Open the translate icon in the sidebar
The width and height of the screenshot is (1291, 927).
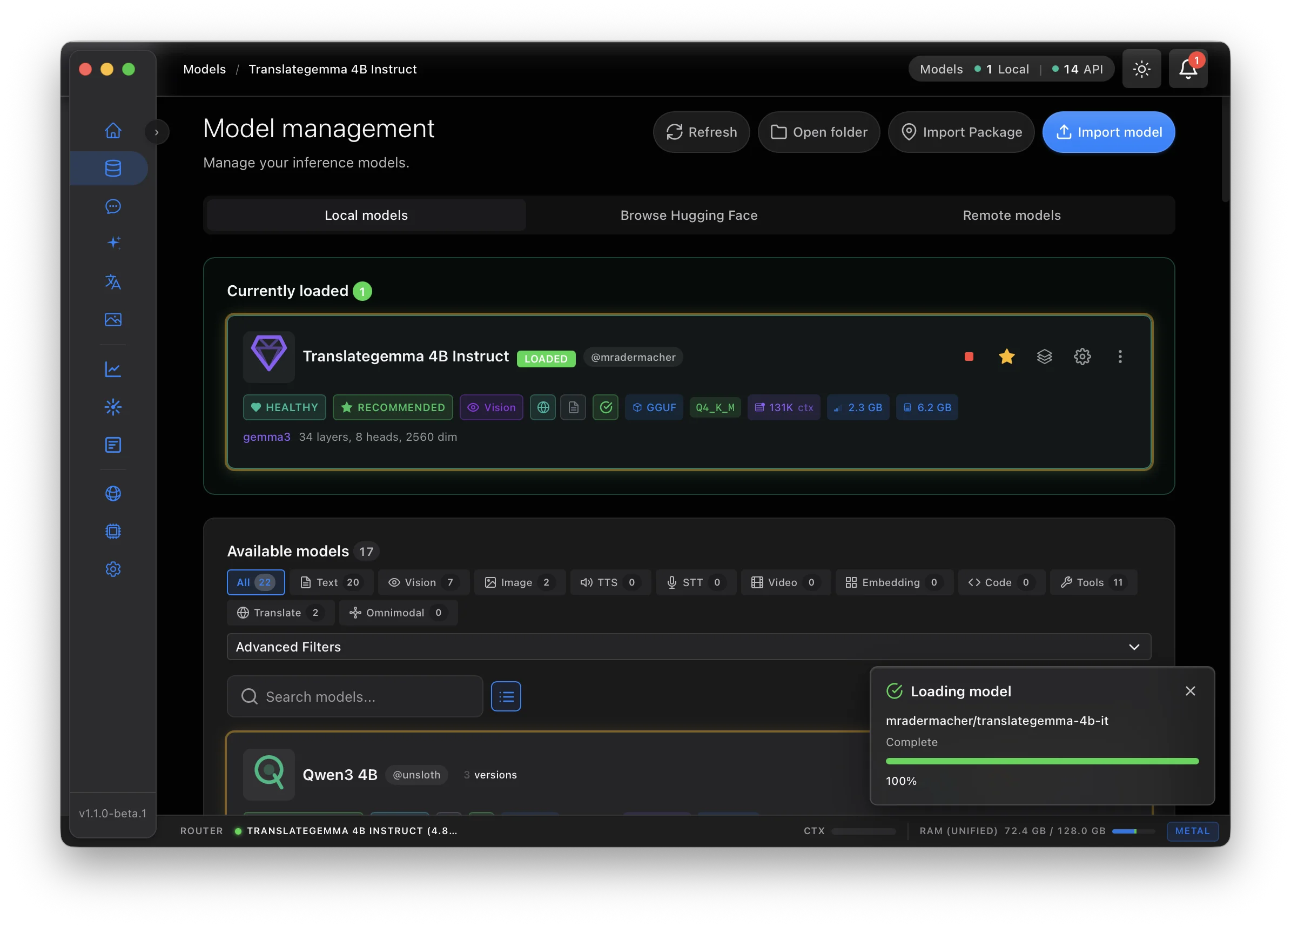[113, 282]
